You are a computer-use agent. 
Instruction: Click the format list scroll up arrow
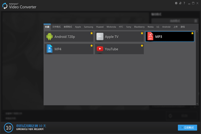pyautogui.click(x=197, y=31)
